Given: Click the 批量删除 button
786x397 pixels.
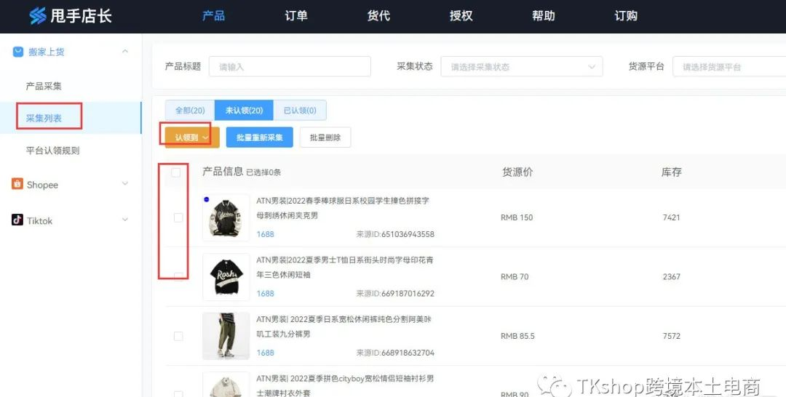Looking at the screenshot, I should (325, 137).
